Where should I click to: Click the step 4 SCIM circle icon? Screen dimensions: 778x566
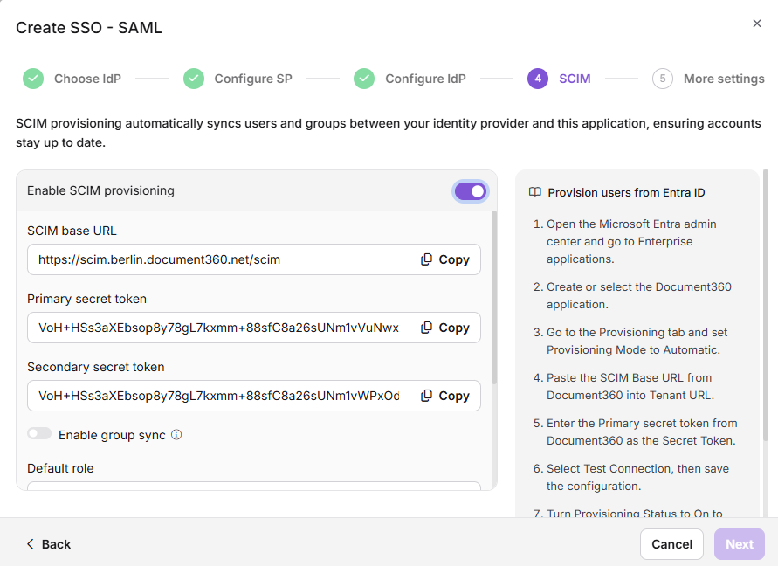tap(538, 79)
